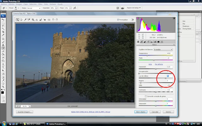
Task: Rotate image clockwise
Action: click(56, 20)
